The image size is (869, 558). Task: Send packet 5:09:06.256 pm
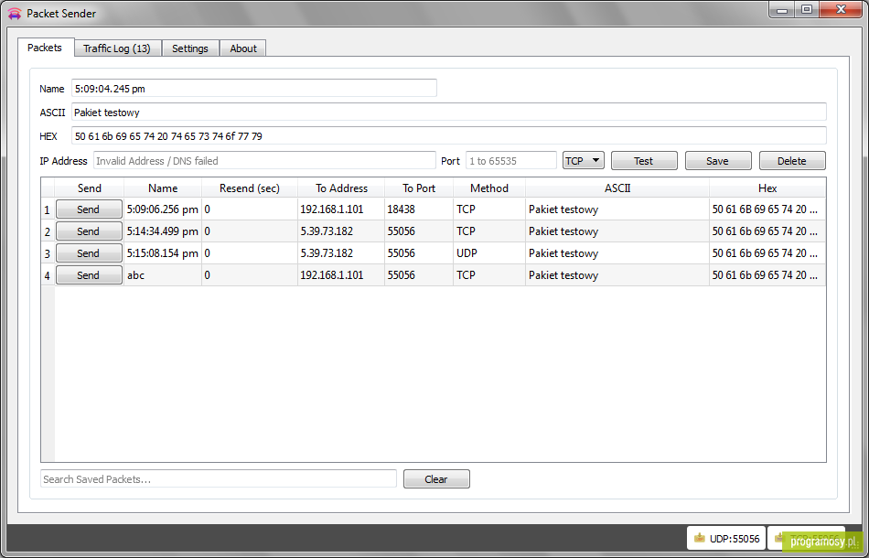click(x=89, y=209)
